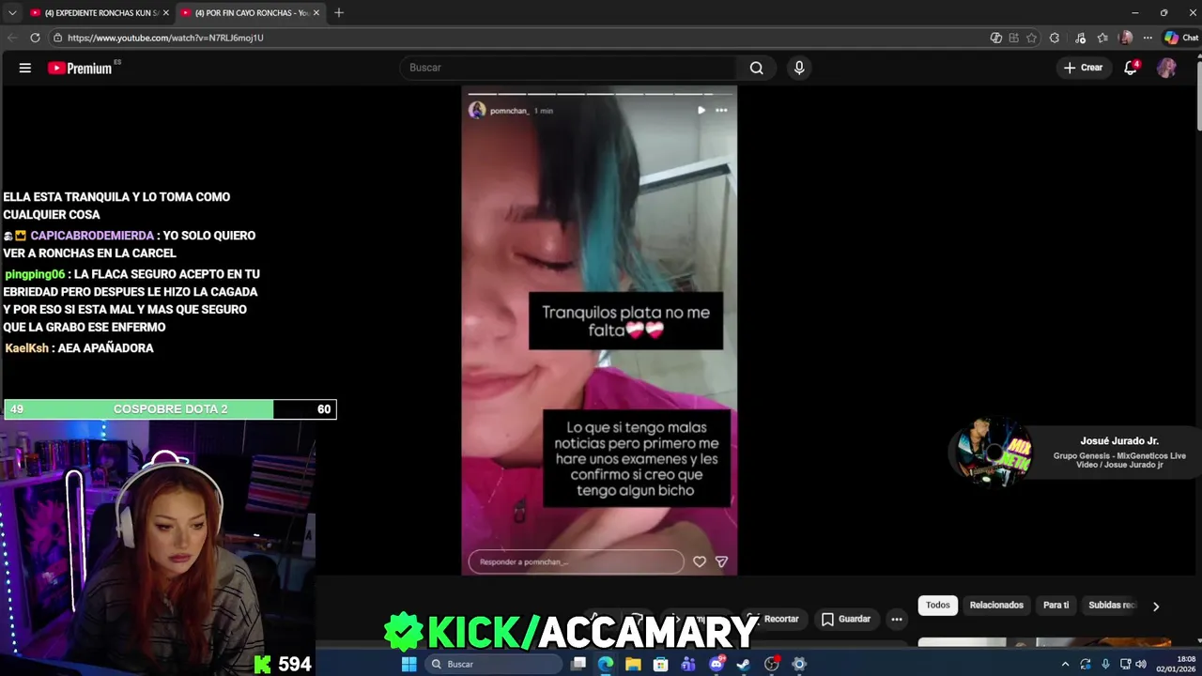Viewport: 1202px width, 676px height.
Task: Start voice search with the microphone
Action: coord(799,68)
